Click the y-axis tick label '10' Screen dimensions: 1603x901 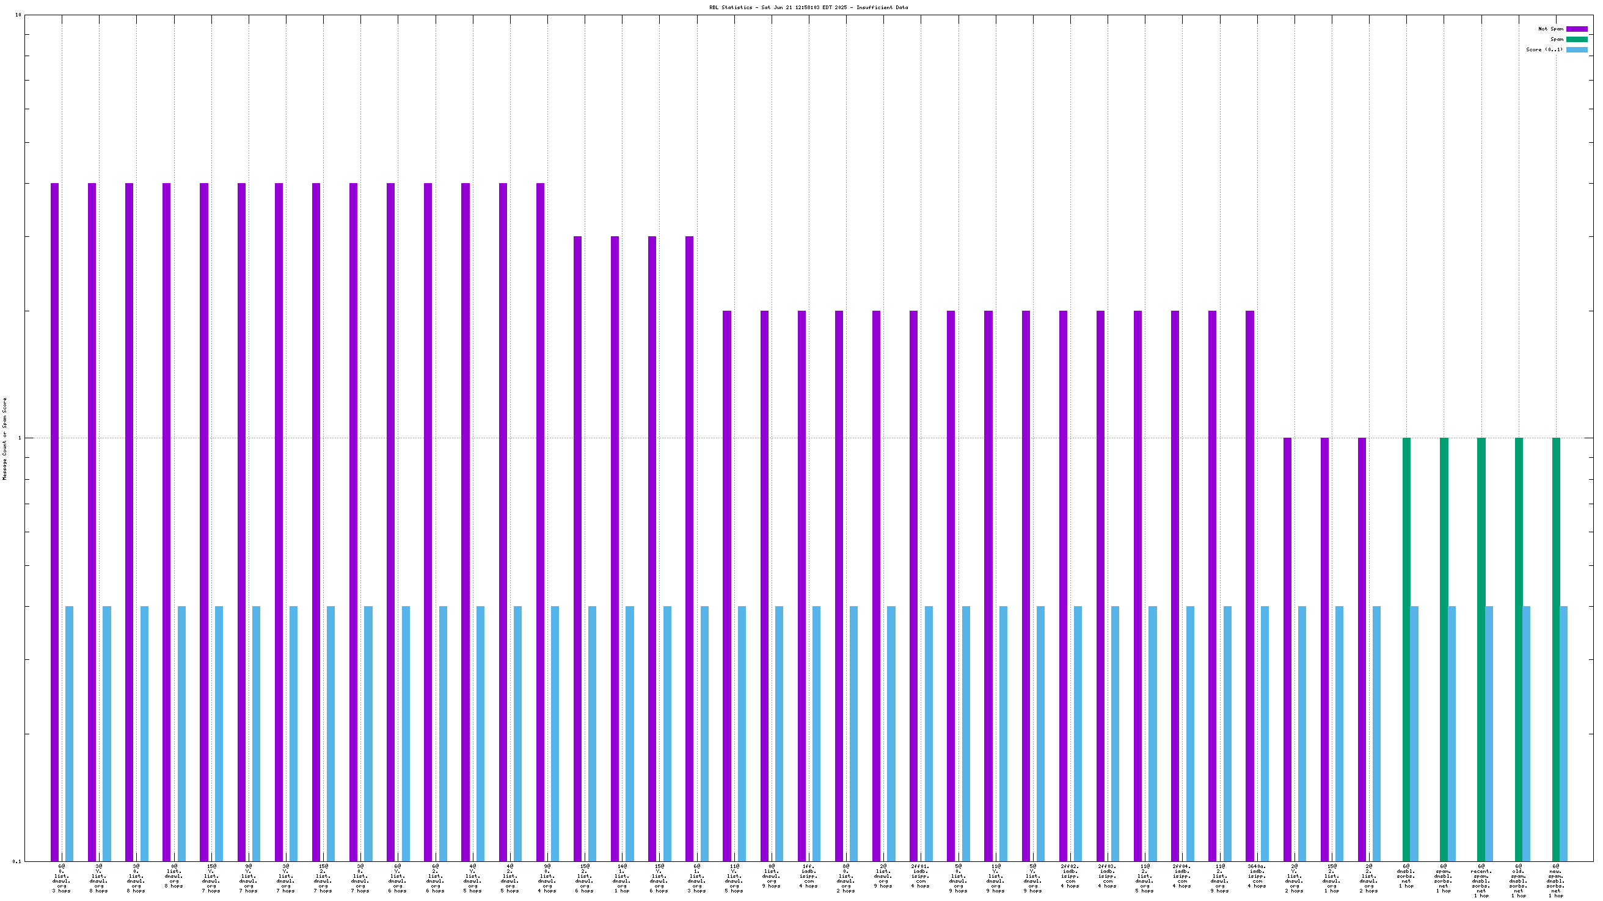[18, 15]
